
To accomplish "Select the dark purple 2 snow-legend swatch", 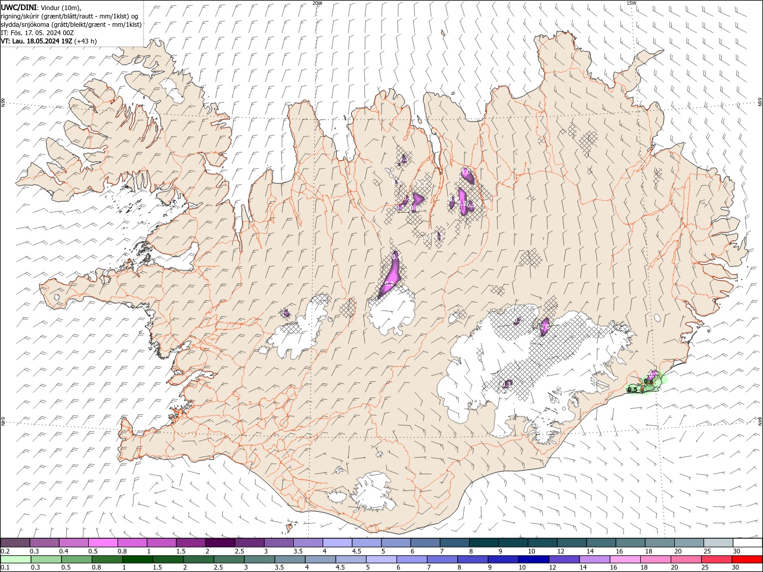I will click(220, 543).
